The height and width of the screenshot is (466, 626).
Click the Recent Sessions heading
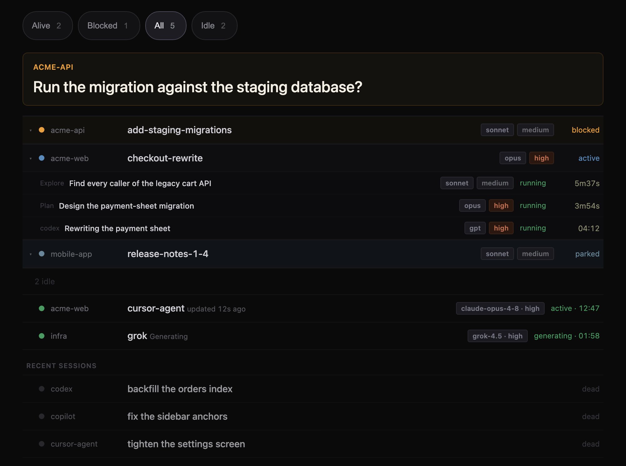[61, 366]
